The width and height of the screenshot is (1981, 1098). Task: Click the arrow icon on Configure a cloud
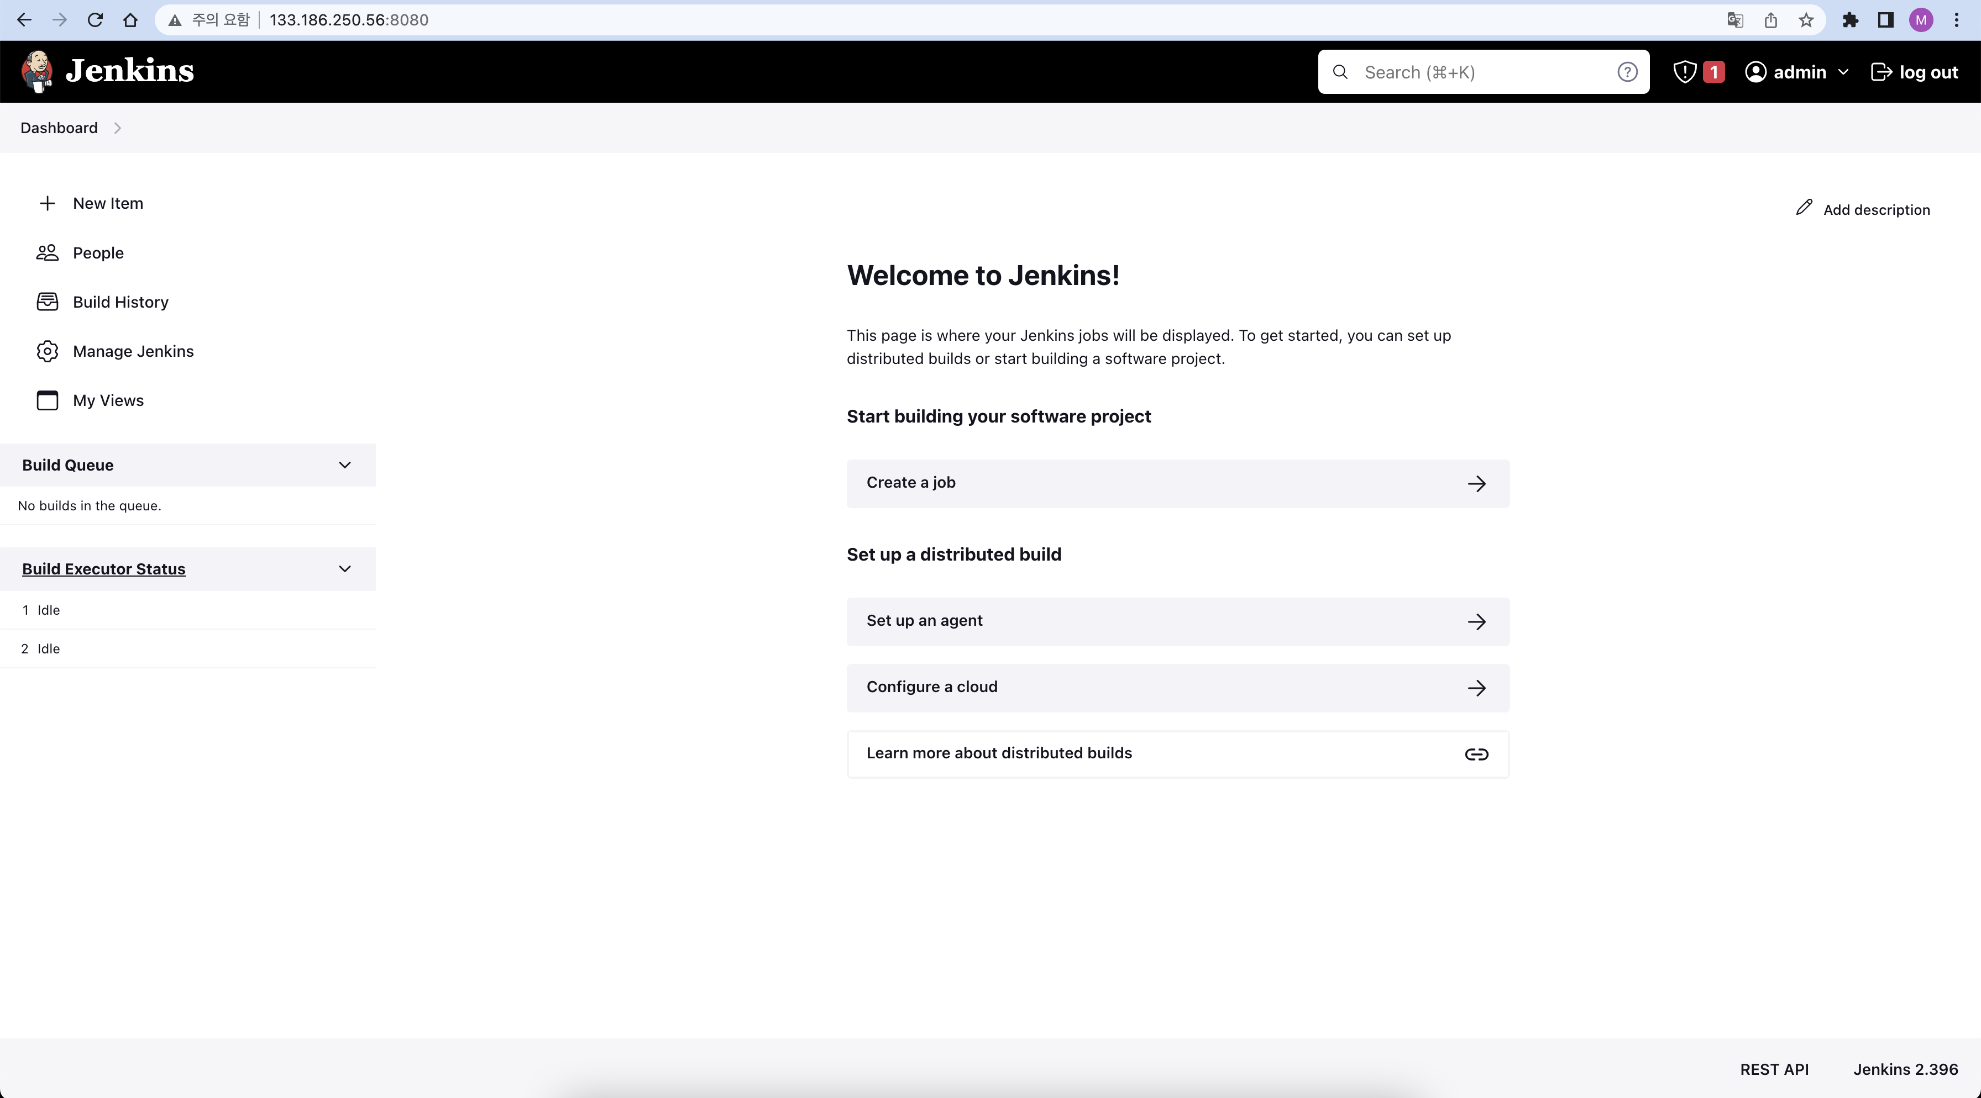[1476, 688]
